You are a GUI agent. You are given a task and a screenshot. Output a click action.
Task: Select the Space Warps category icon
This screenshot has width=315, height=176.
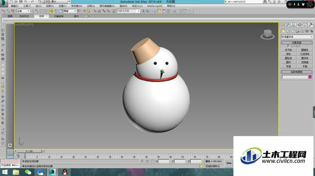pyautogui.click(x=307, y=31)
